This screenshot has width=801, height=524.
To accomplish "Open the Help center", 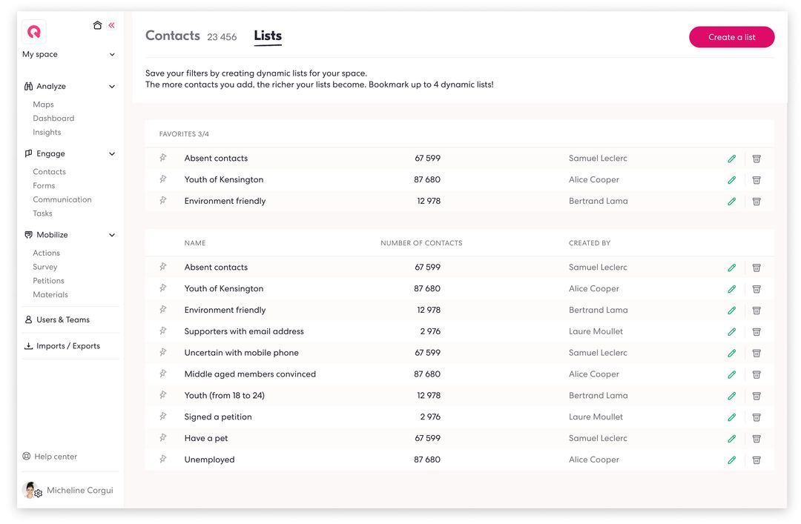I will [x=54, y=454].
